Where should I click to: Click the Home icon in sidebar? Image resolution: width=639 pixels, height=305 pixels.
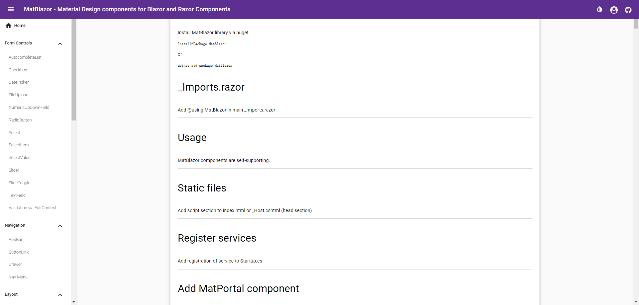[9, 26]
